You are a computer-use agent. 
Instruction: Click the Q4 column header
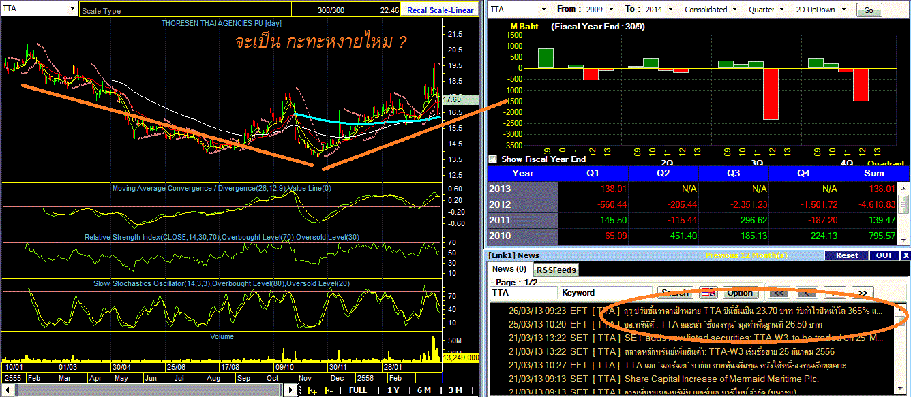coord(803,173)
